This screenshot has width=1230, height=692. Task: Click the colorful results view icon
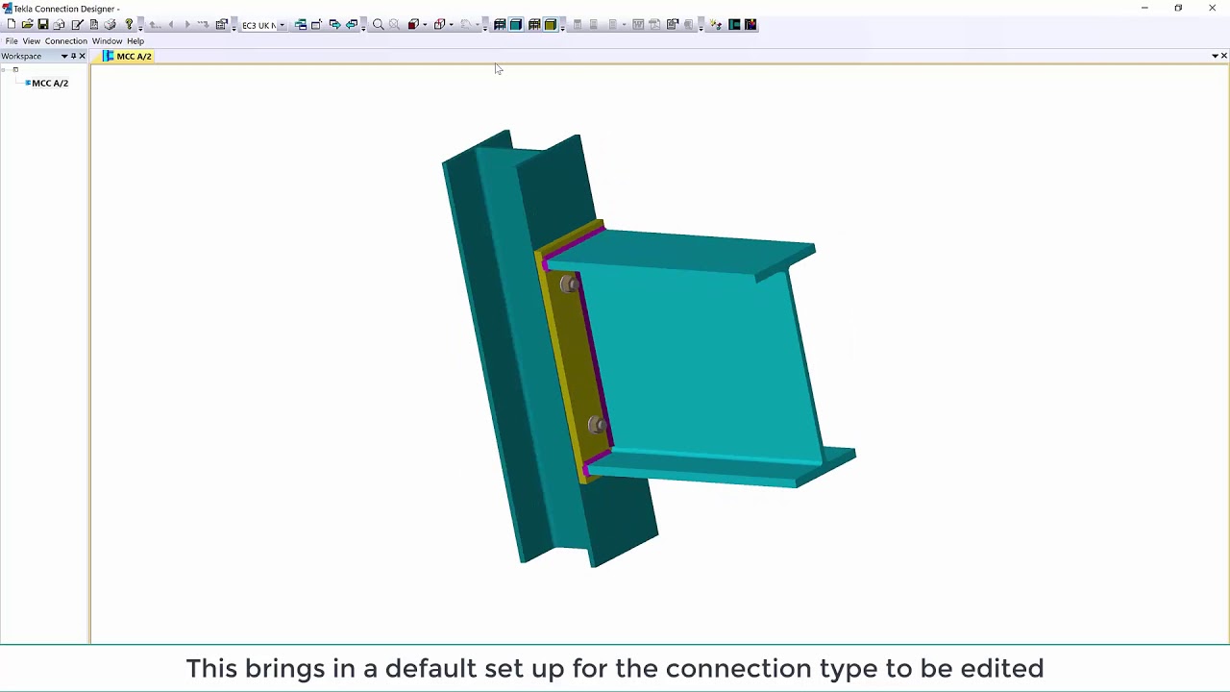[750, 24]
